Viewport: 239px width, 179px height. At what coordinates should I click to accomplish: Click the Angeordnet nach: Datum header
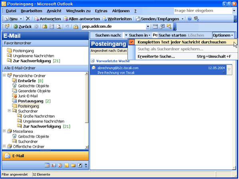[109, 51]
